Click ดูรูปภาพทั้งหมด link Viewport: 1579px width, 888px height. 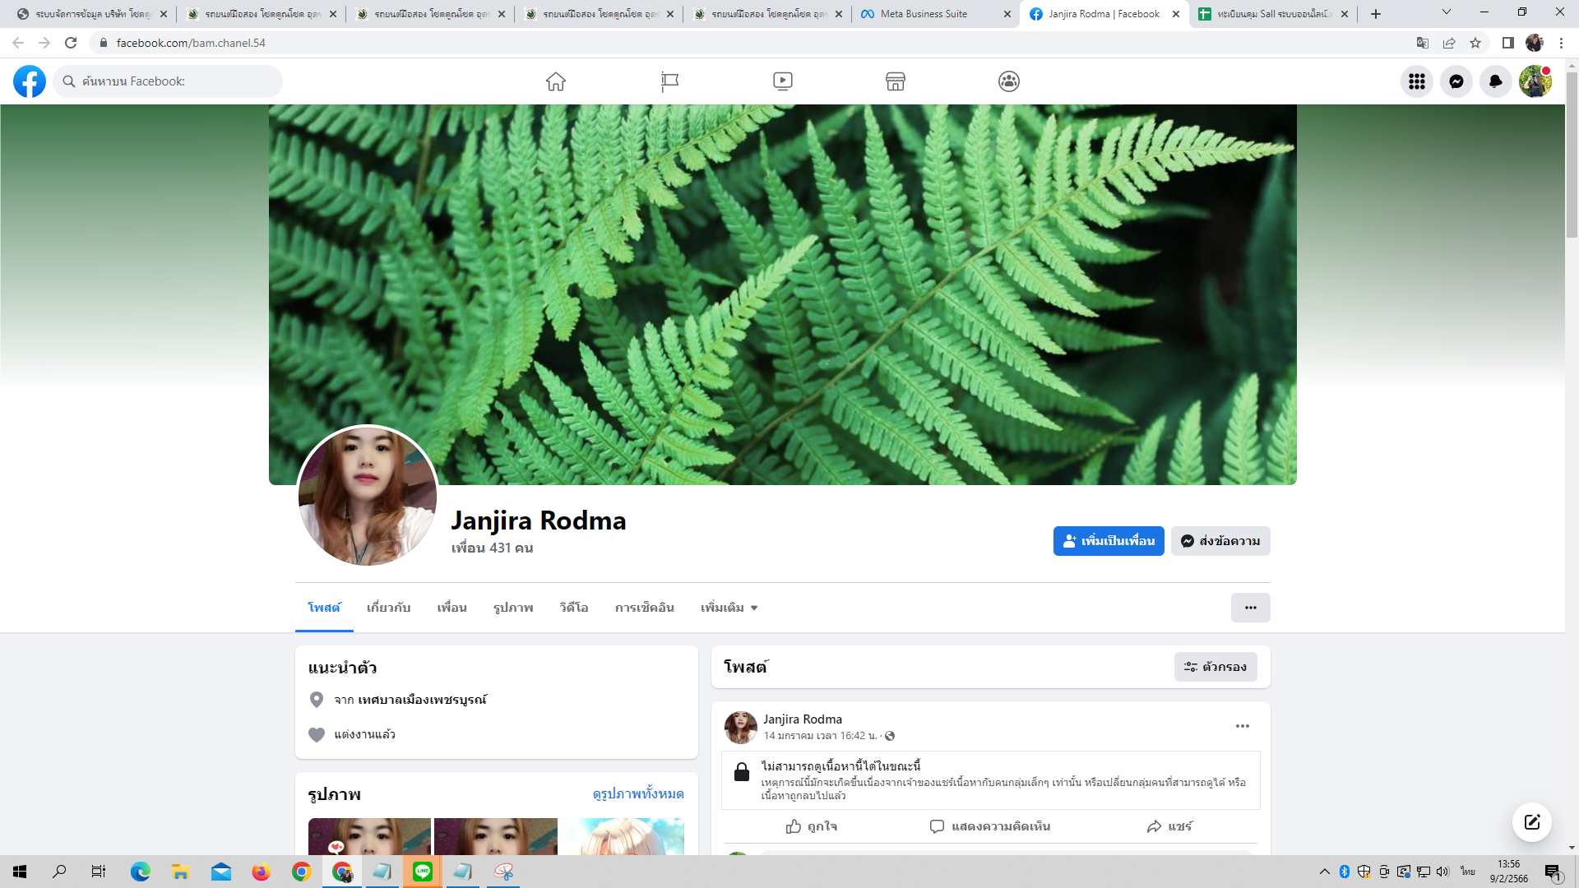point(638,794)
